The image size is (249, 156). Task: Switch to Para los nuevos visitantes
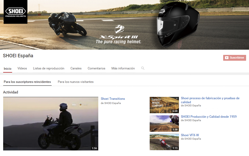76,82
